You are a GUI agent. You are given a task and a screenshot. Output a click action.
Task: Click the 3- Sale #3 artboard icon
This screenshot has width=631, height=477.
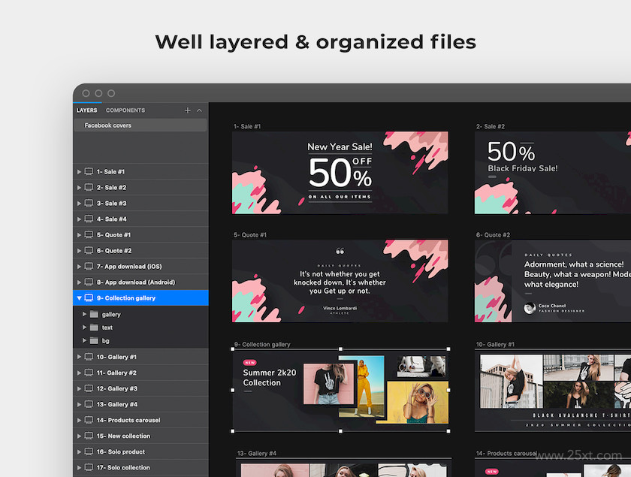(89, 203)
